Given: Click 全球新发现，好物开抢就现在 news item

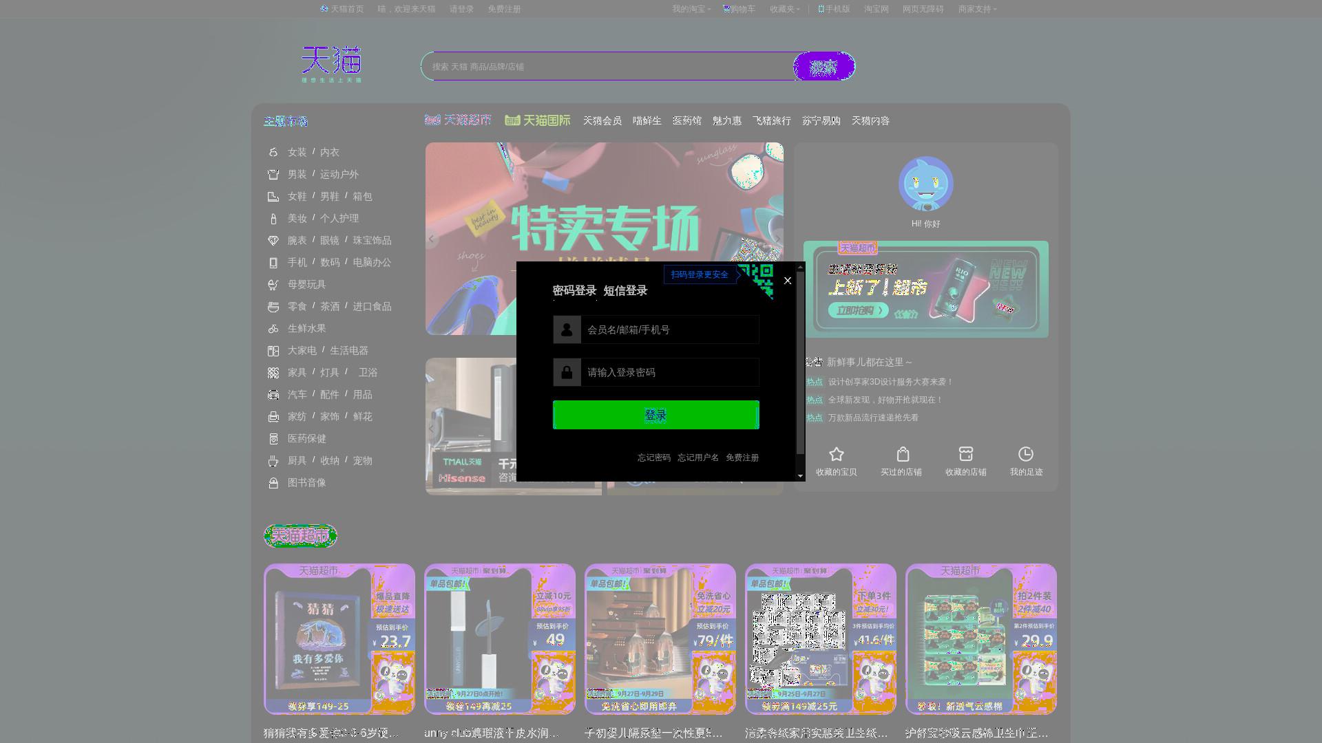Looking at the screenshot, I should [x=885, y=400].
